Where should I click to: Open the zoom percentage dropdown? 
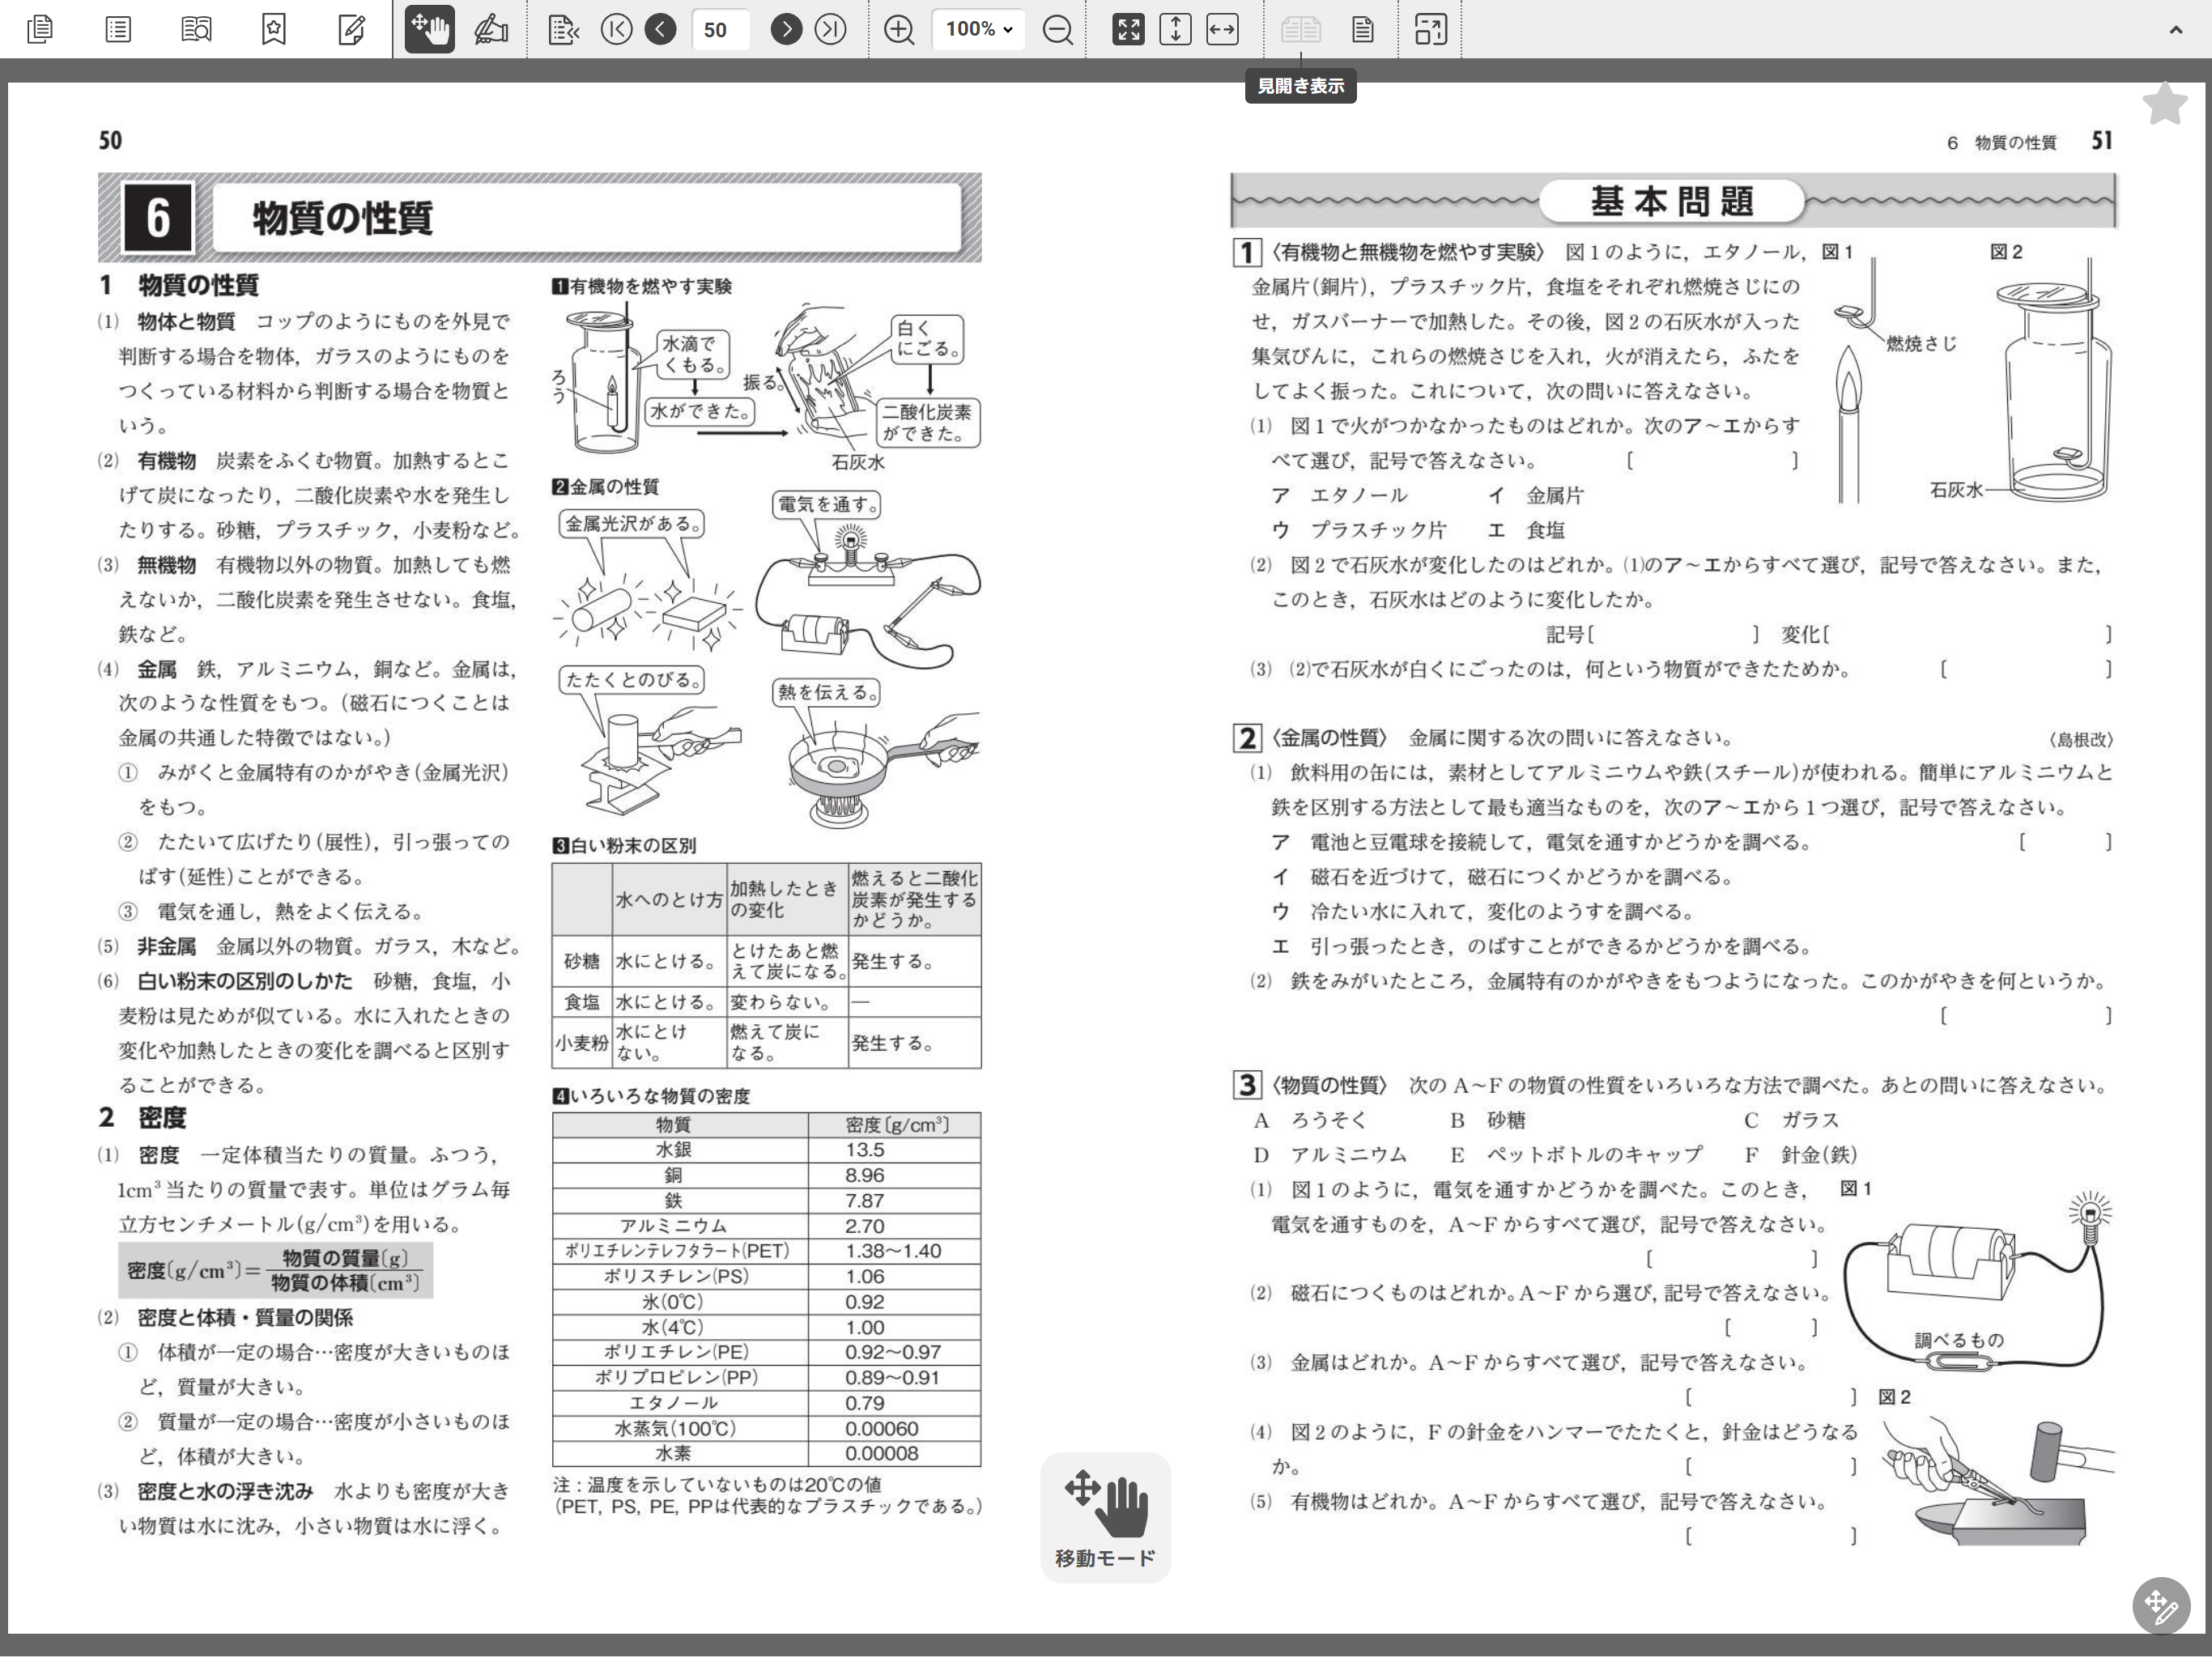click(x=978, y=30)
